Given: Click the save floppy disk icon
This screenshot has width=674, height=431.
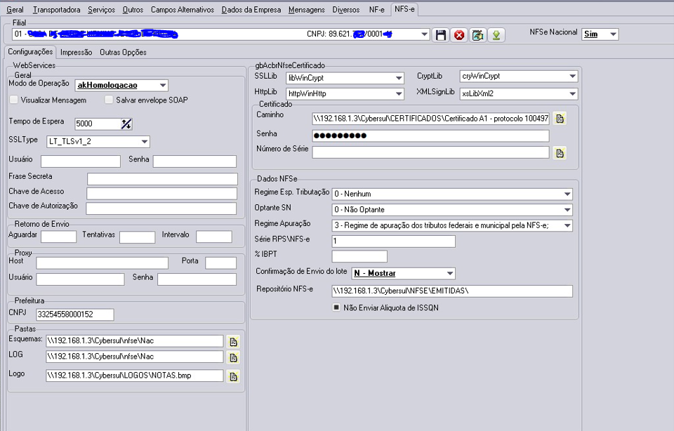Looking at the screenshot, I should tap(441, 35).
